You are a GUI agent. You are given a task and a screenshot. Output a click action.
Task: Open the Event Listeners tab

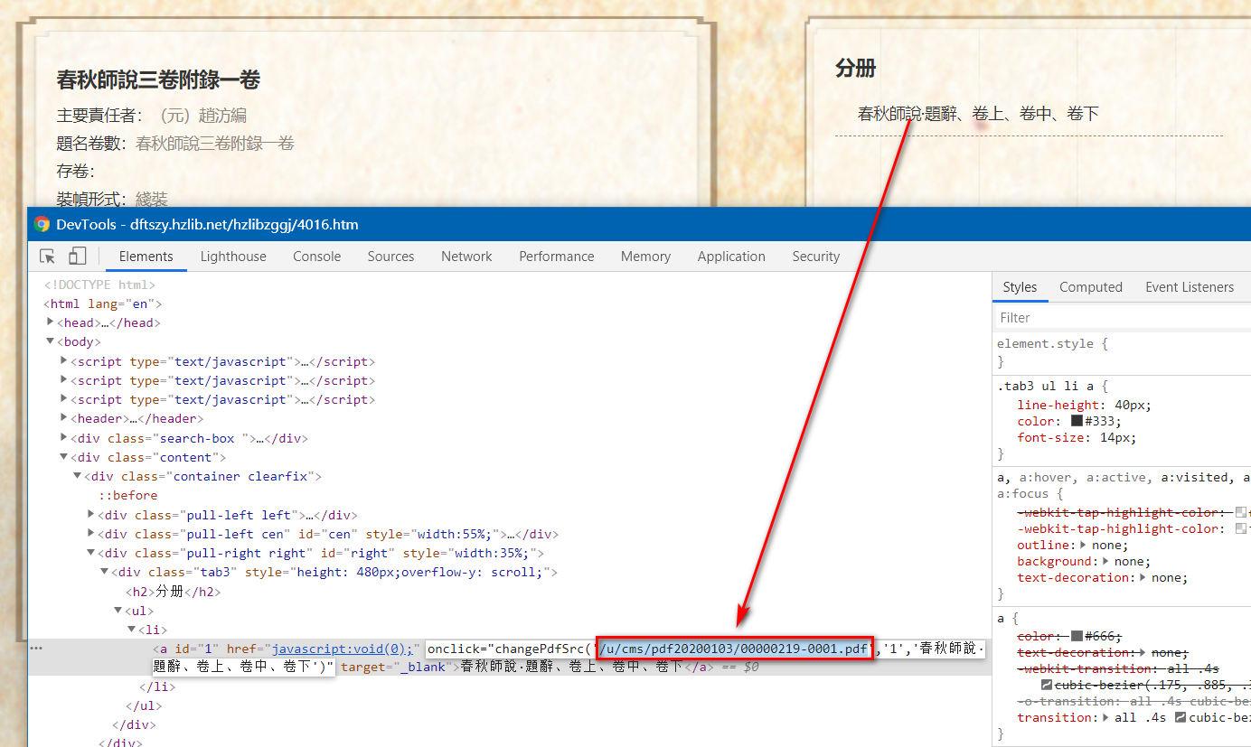coord(1189,287)
